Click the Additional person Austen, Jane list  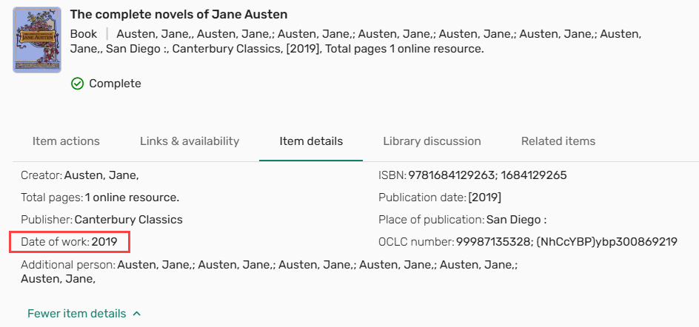pyautogui.click(x=270, y=272)
